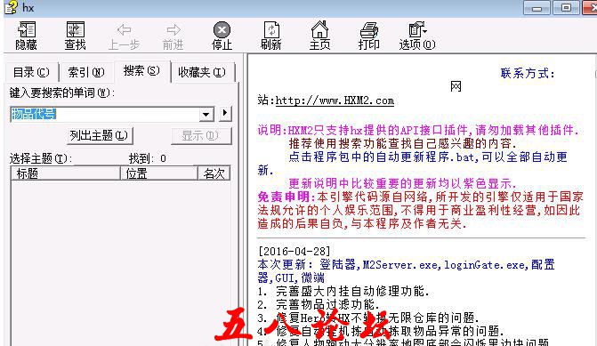The height and width of the screenshot is (346, 597).
Task: Open the 主页 home icon
Action: pyautogui.click(x=319, y=36)
